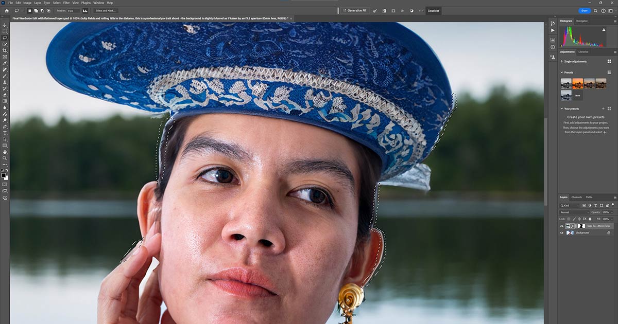This screenshot has width=618, height=324.
Task: Expand the Single adjustments section
Action: click(562, 61)
